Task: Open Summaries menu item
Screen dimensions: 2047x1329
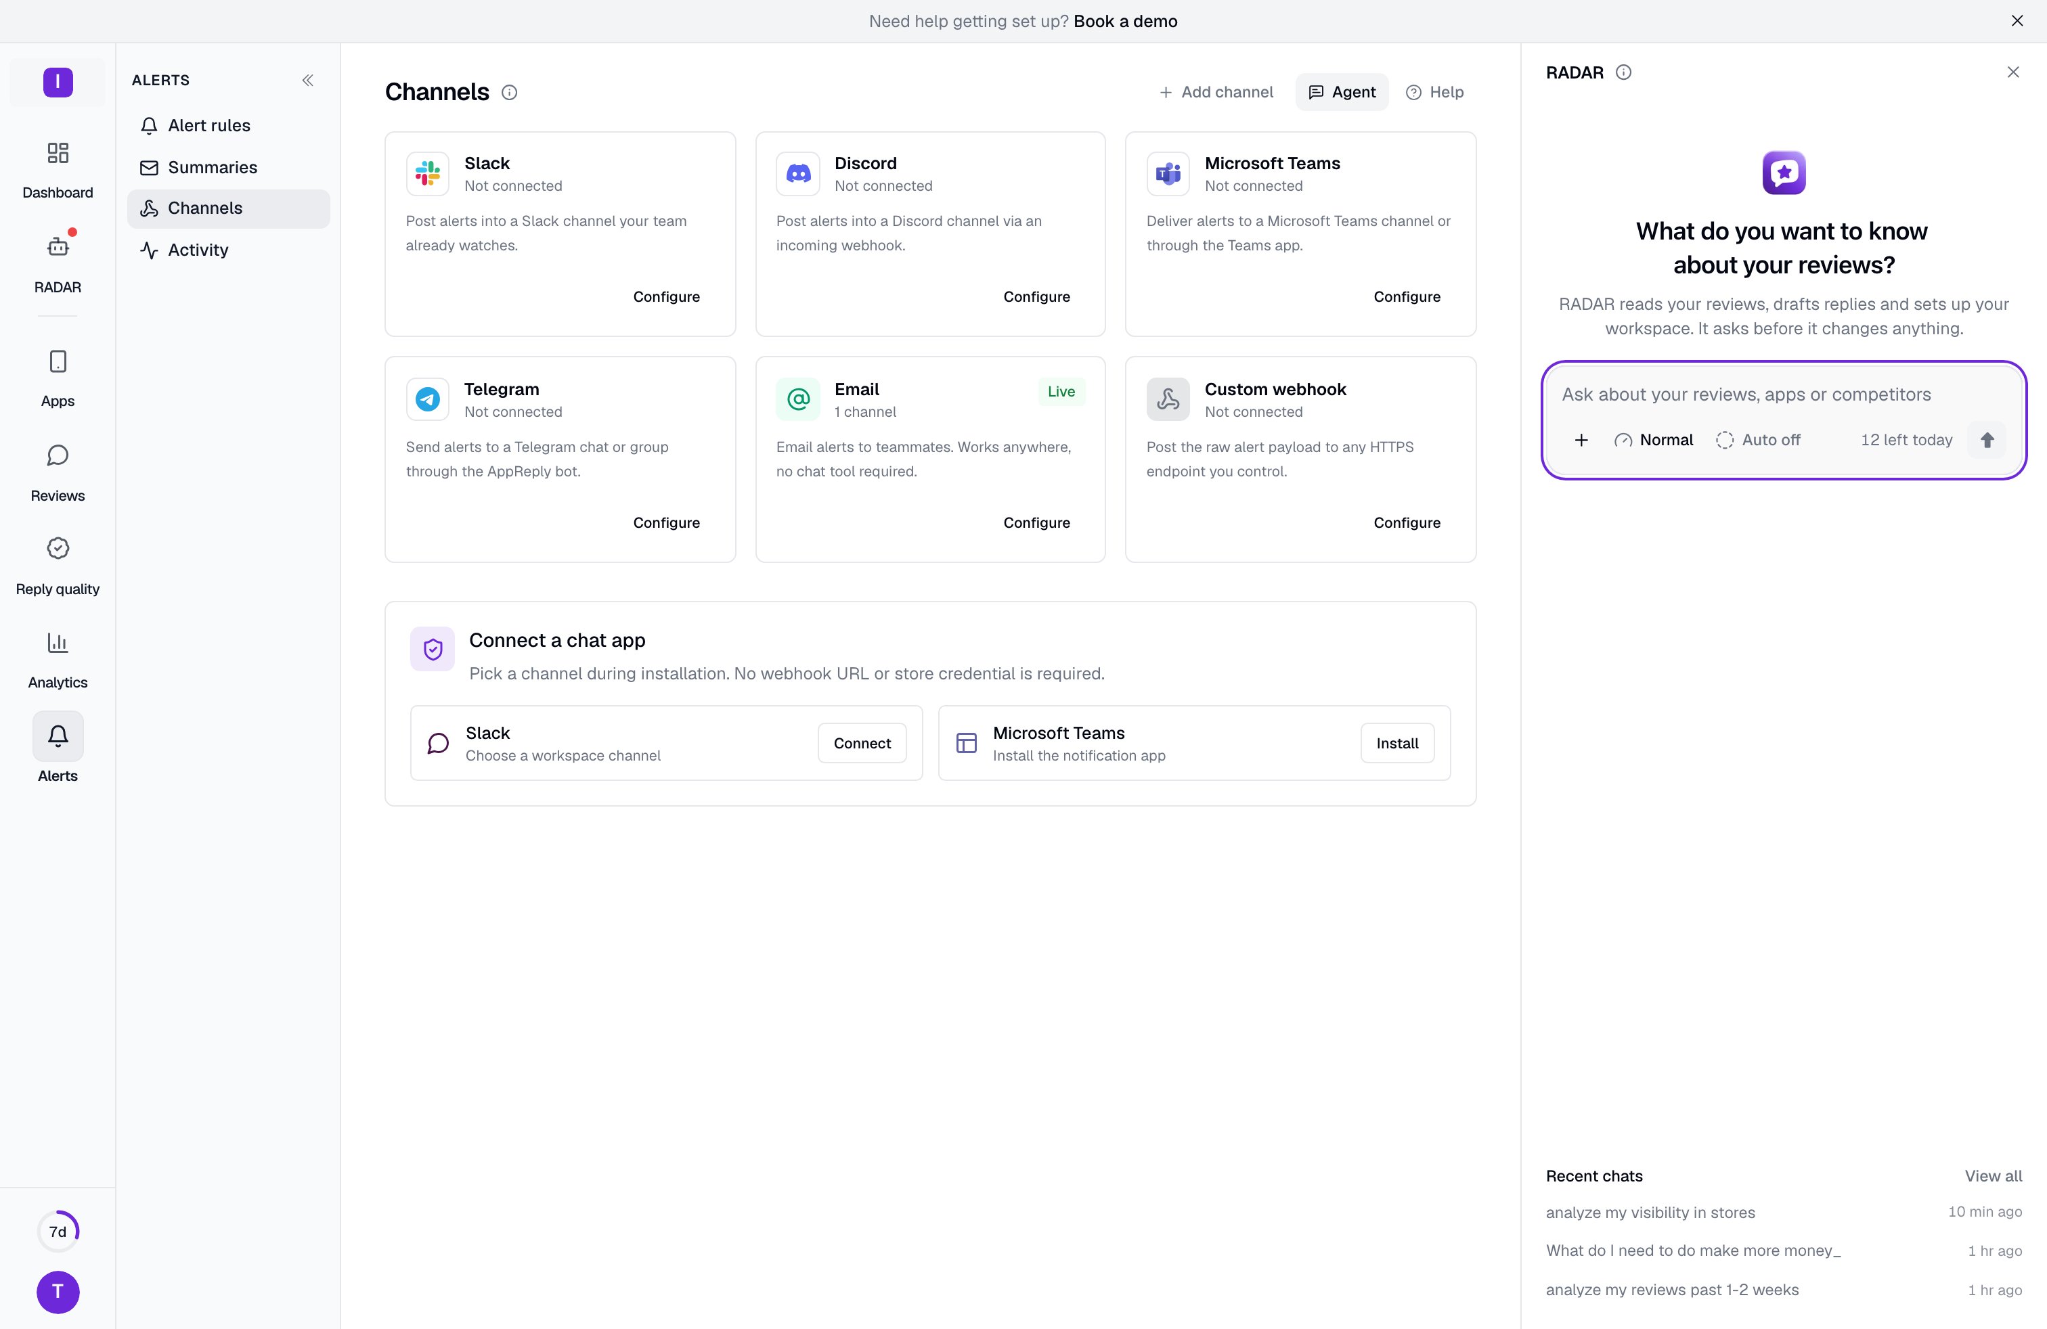Action: point(228,168)
